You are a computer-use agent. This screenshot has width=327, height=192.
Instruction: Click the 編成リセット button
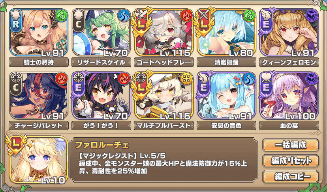[290, 161]
